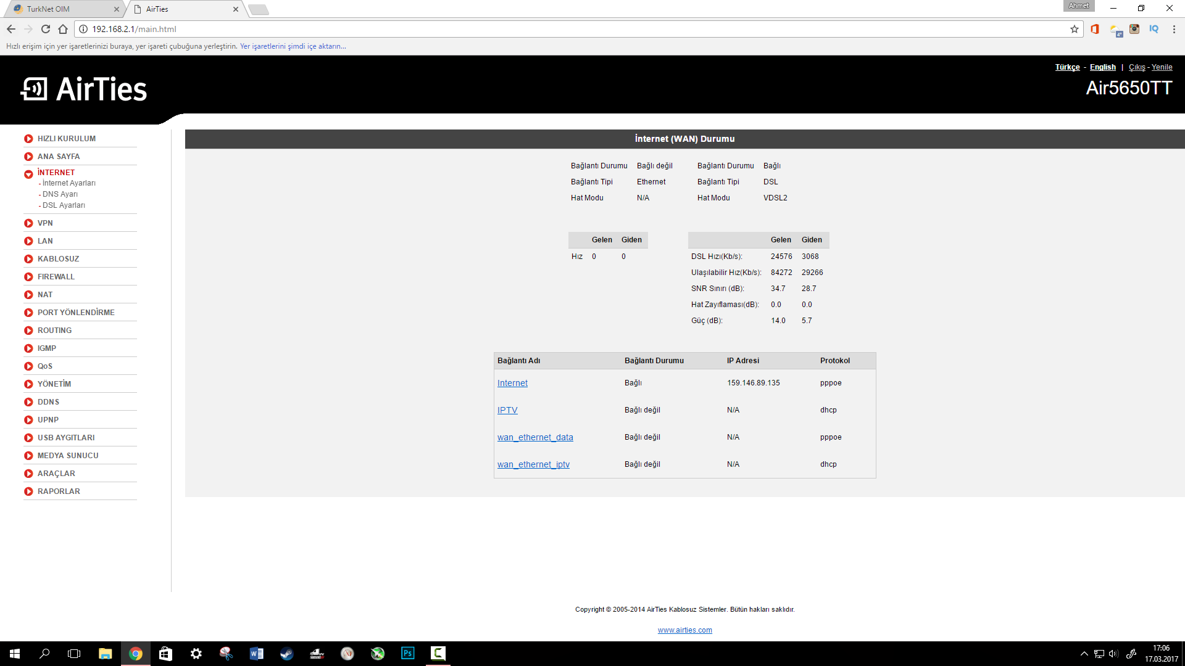Reload the page with browser refresh

[46, 29]
